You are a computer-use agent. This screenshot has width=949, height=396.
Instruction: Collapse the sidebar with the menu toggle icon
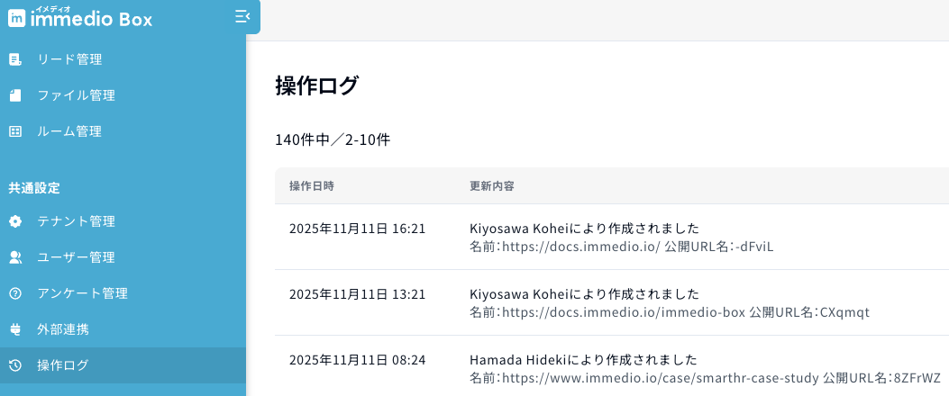[x=241, y=16]
